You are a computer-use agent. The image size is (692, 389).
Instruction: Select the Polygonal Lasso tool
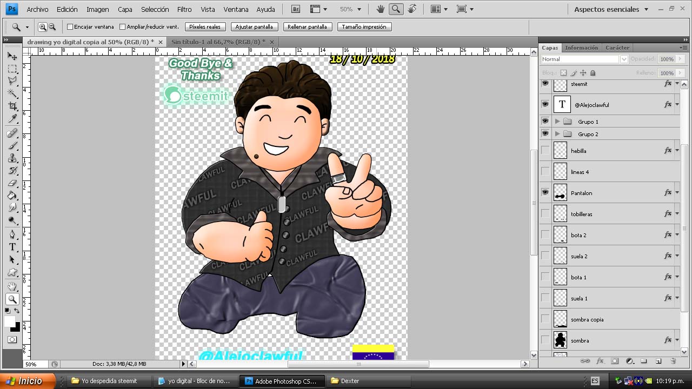[12, 81]
